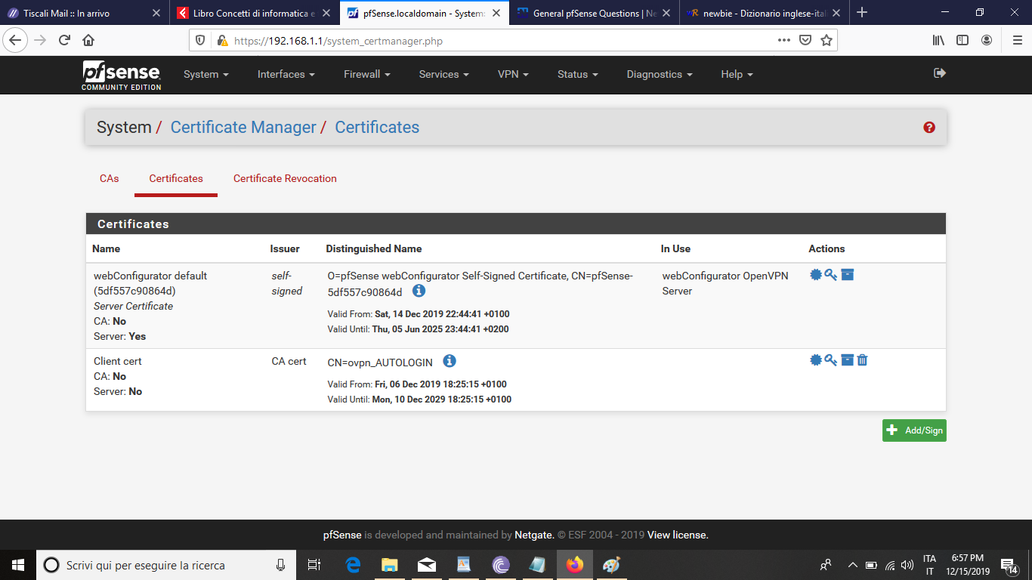Edit the webConfigurator default certificate

pos(816,275)
